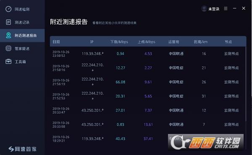
Task: Select date 2019-10-26 23:08:52
Action: (61, 54)
